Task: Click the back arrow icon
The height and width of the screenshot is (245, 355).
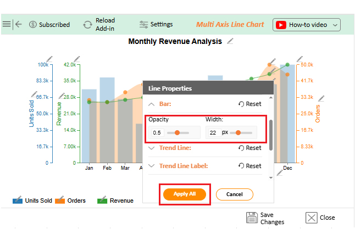Action: tap(19, 24)
